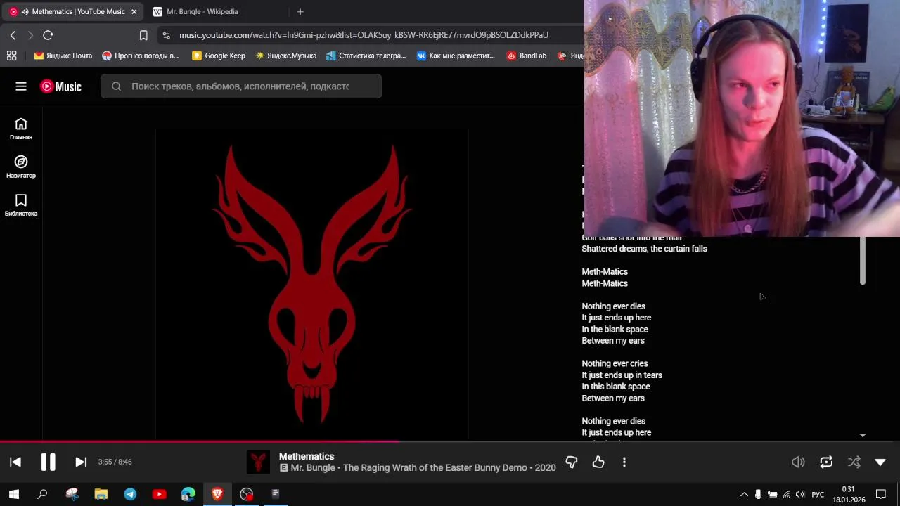Click lyric line "Shattered dreams, the curtain falls"

644,249
